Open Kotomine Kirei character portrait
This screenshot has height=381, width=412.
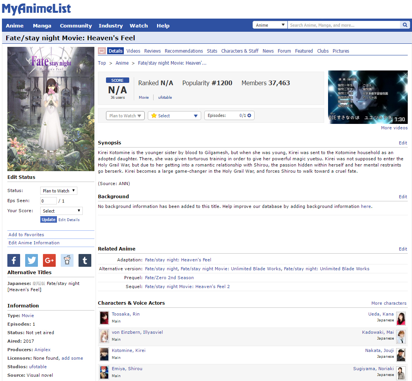click(104, 354)
